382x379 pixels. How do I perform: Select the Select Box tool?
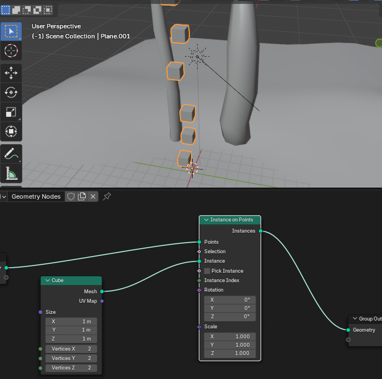(x=11, y=31)
